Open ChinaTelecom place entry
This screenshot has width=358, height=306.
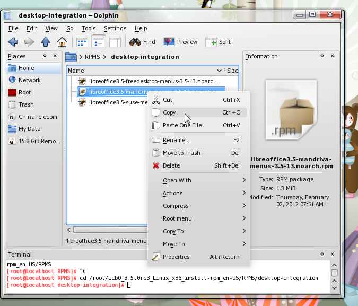[34, 117]
